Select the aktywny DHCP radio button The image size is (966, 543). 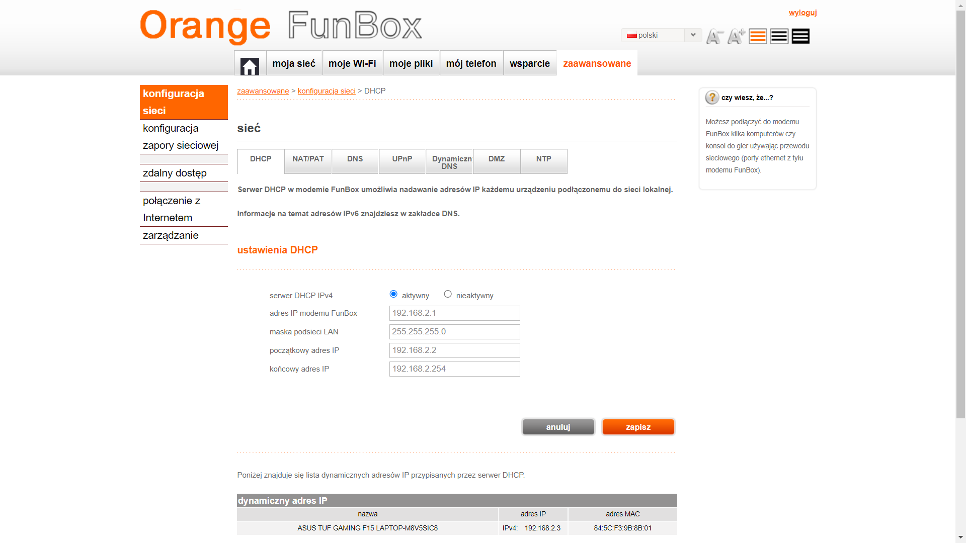393,294
